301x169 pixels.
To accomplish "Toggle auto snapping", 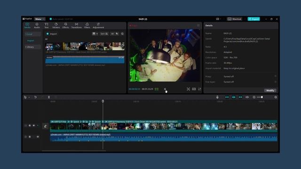I will click(x=234, y=97).
